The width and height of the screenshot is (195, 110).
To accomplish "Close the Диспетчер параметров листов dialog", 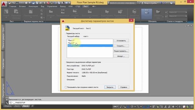I will pos(131,20).
